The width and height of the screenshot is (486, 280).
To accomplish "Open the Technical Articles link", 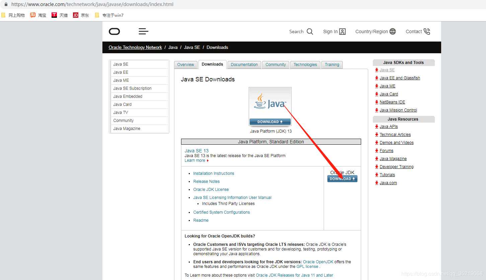I will pos(395,135).
